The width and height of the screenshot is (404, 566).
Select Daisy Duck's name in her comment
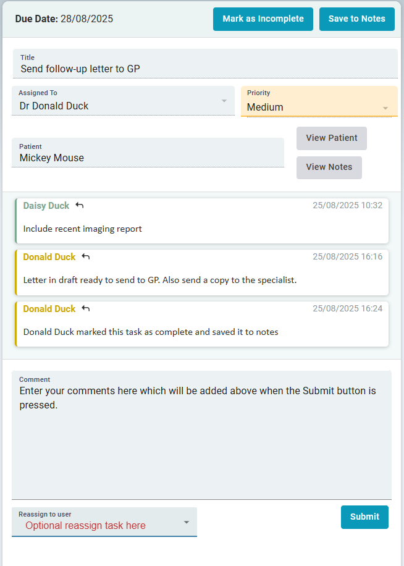point(46,205)
